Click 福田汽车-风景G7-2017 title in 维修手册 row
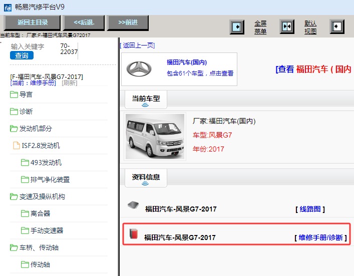354x276 pixels. point(180,237)
